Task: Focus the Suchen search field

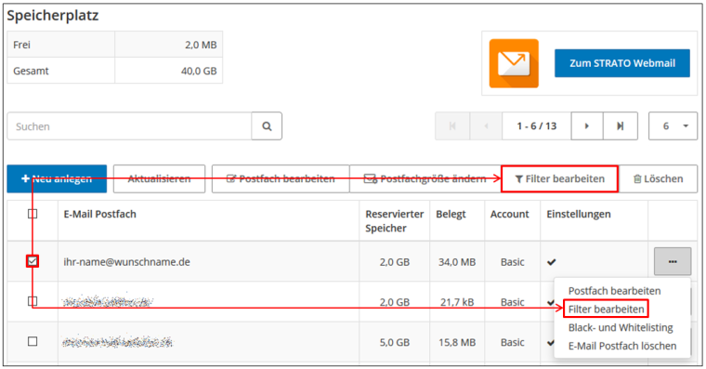Action: coord(129,126)
